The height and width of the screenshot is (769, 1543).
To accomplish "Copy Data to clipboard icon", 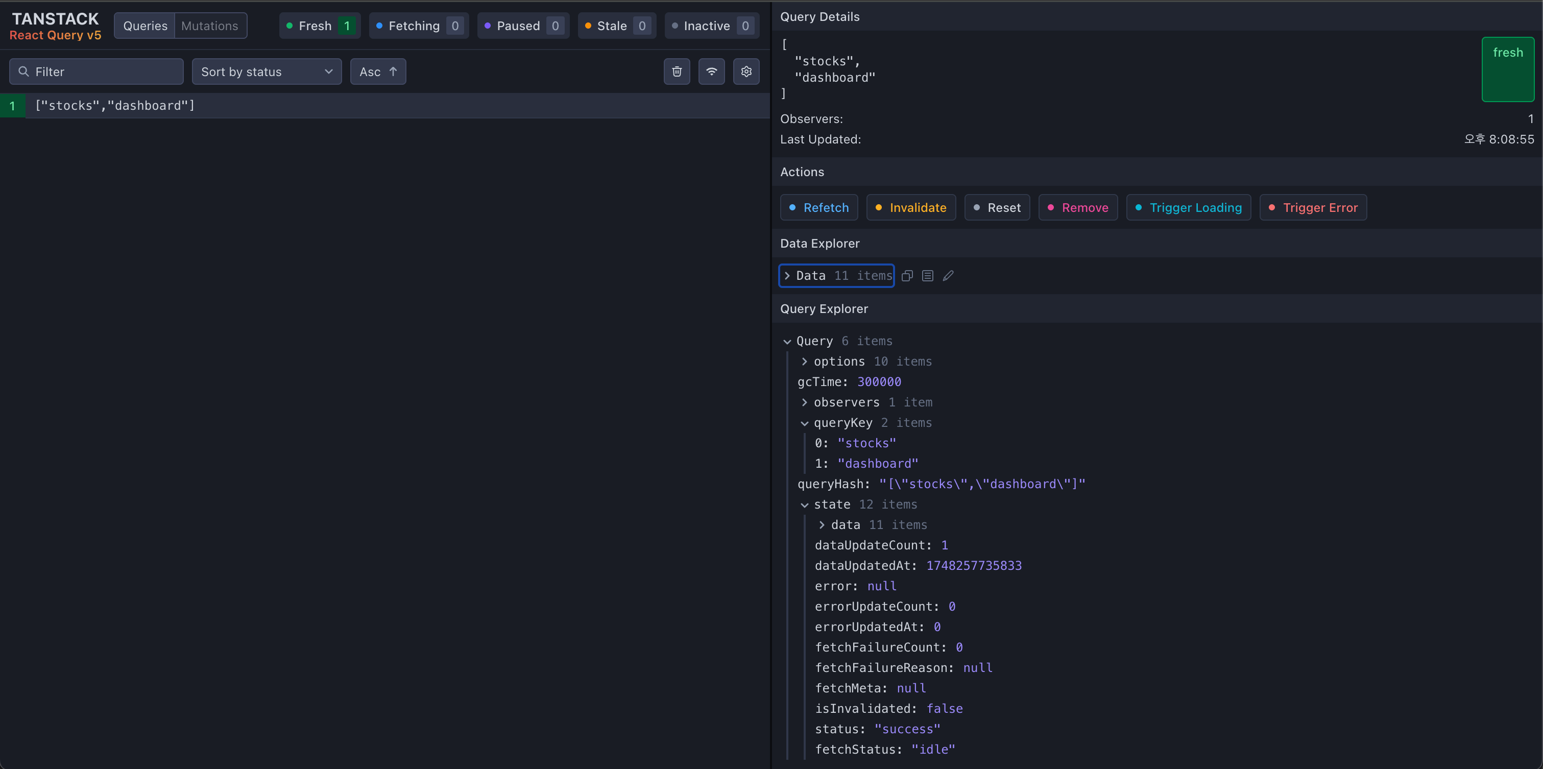I will [x=907, y=276].
